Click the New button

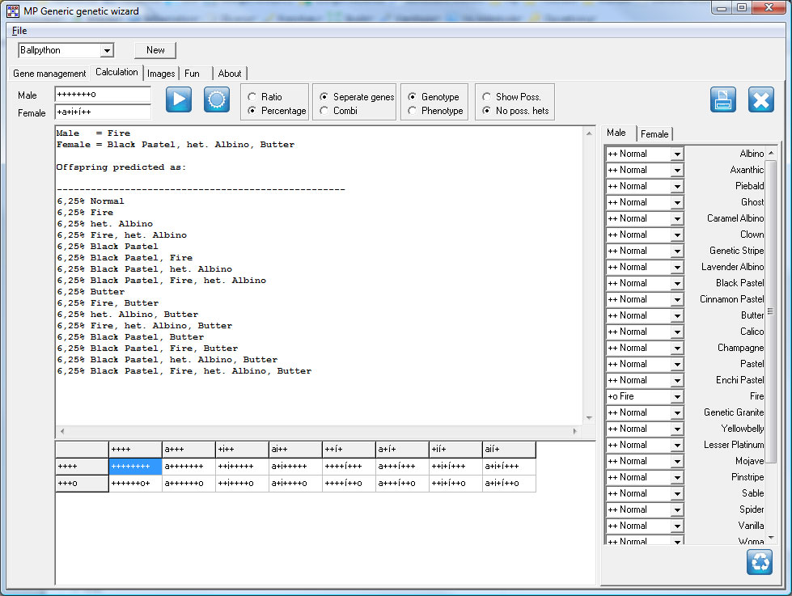155,50
